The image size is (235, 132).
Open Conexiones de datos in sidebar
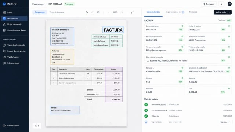[x=14, y=30]
